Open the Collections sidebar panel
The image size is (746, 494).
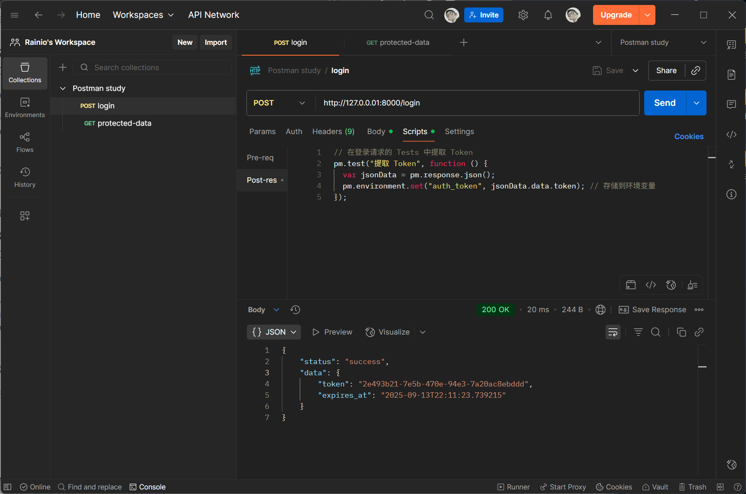point(25,73)
